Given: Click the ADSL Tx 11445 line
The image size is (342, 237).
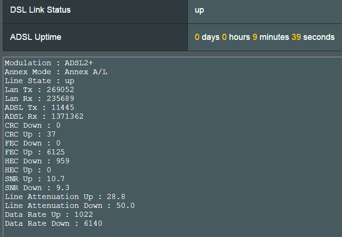Looking at the screenshot, I should 39,107.
